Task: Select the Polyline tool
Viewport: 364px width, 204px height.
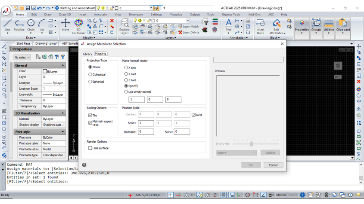Action: pos(19,25)
